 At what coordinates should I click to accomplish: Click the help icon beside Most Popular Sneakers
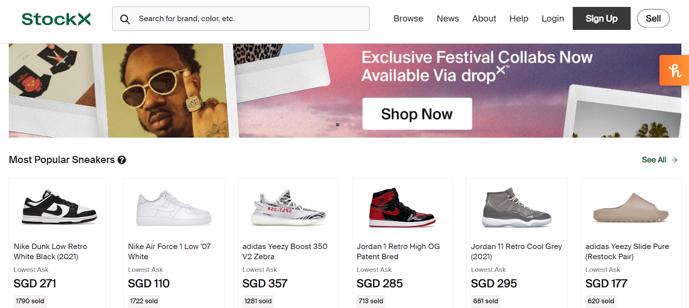click(122, 160)
